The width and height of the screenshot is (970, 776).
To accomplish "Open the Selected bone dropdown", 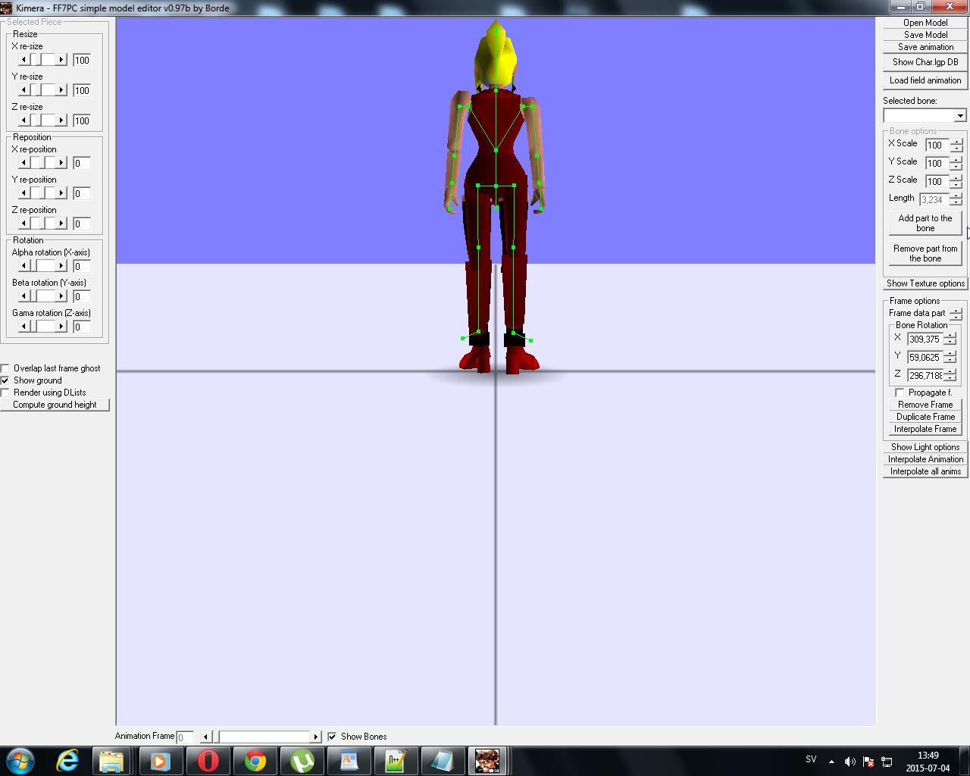I will point(960,115).
